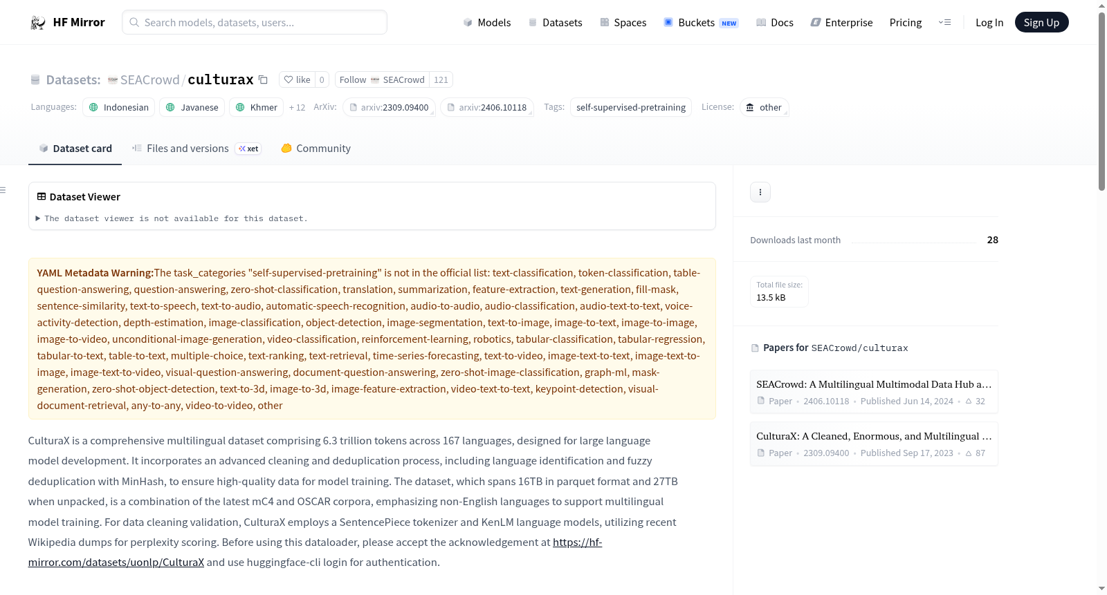Open the Models page
Image resolution: width=1107 pixels, height=595 pixels.
pyautogui.click(x=487, y=22)
